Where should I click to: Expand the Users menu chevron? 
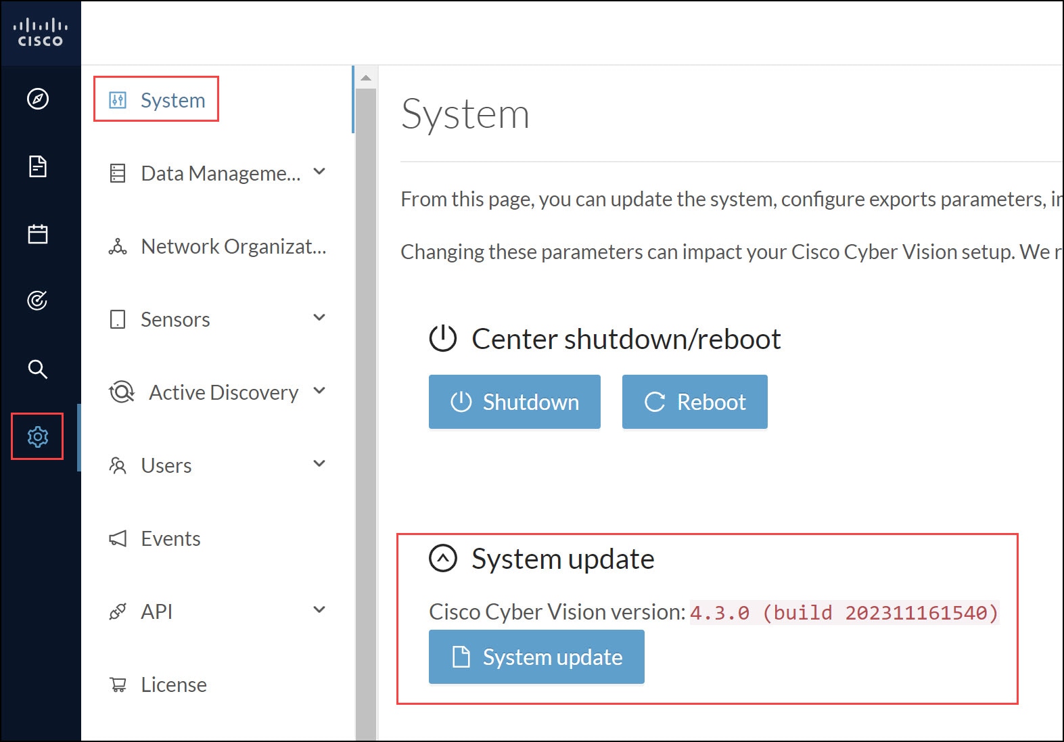[319, 463]
